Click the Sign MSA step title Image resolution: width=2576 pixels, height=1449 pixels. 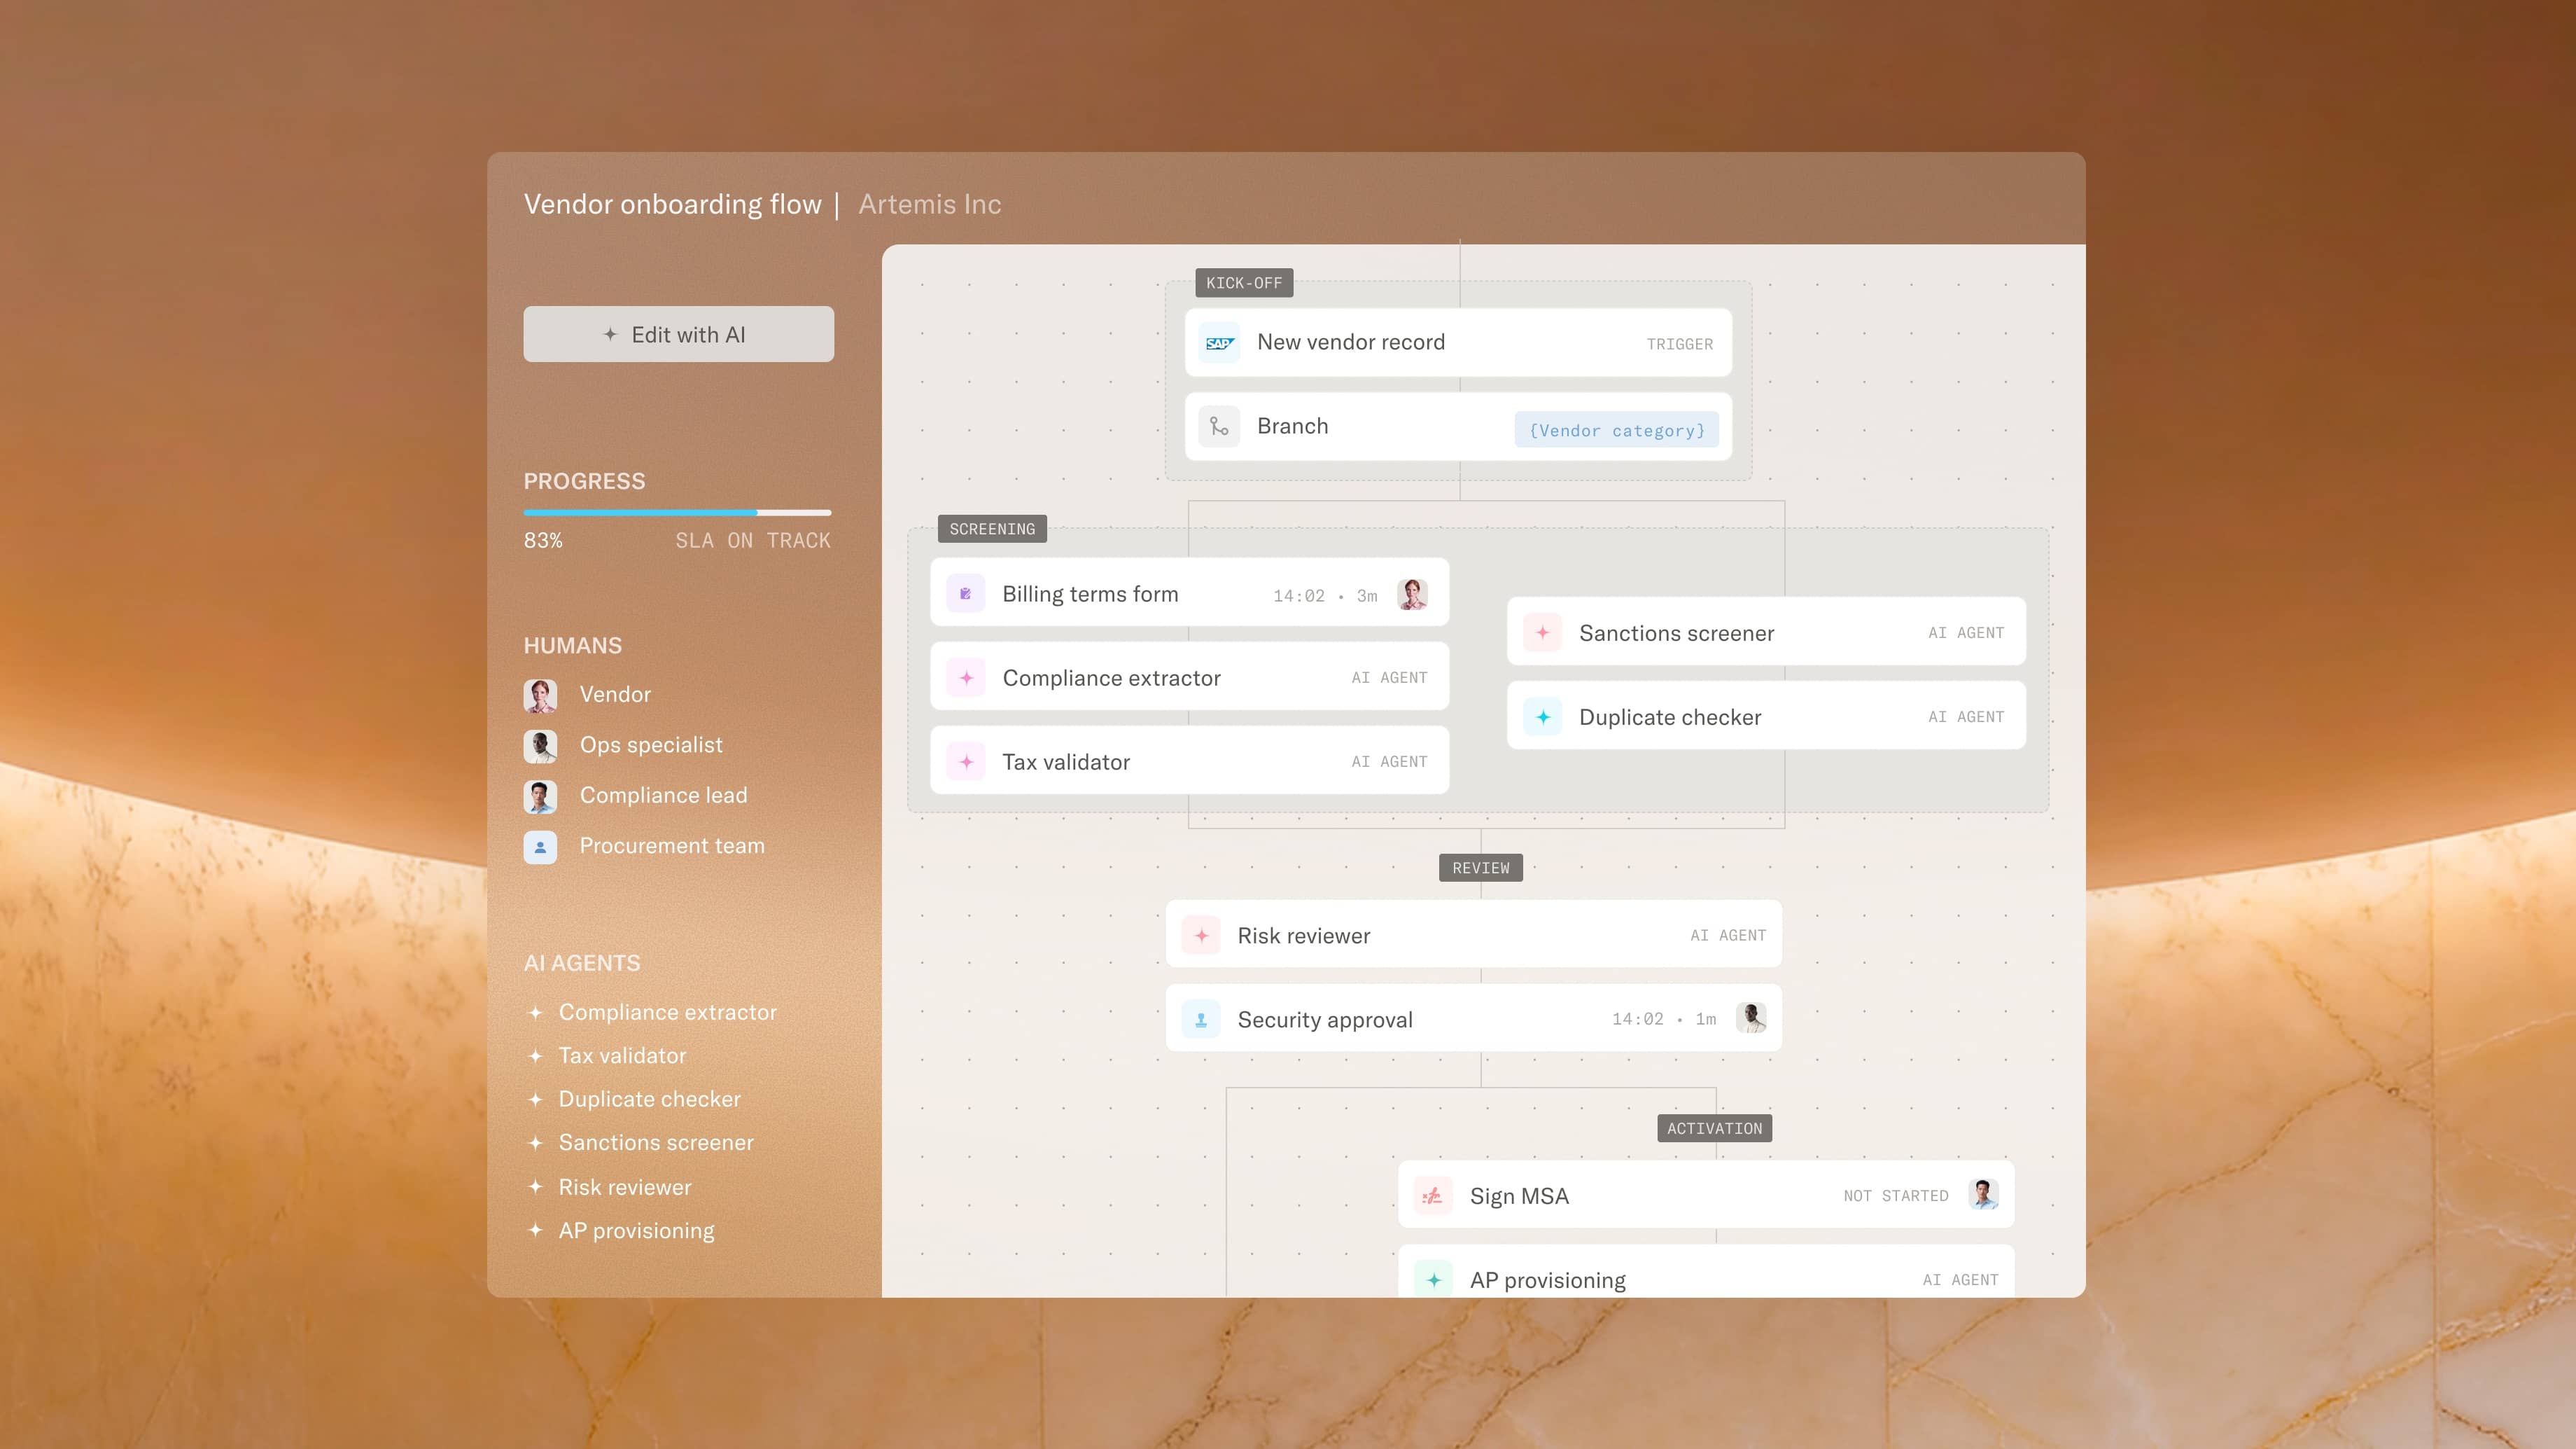pos(1519,1195)
